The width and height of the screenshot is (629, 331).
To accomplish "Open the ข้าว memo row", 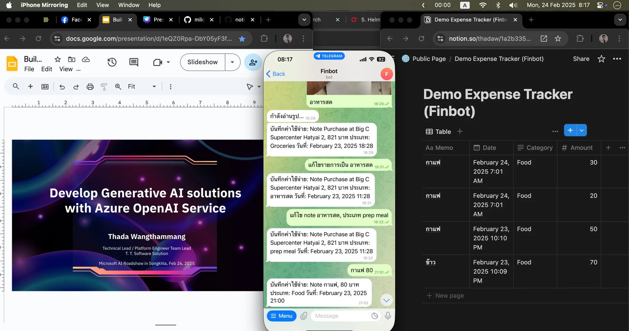I will (x=430, y=262).
